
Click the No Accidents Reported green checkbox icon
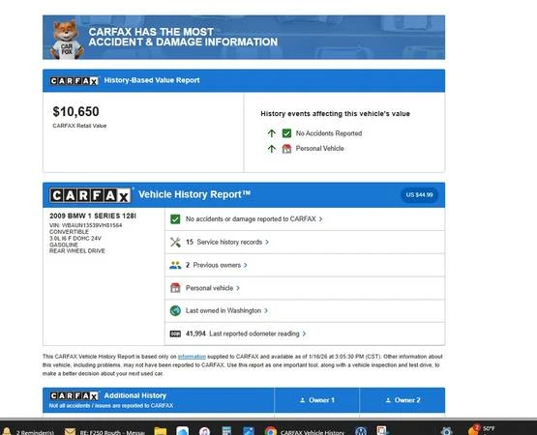(x=286, y=133)
